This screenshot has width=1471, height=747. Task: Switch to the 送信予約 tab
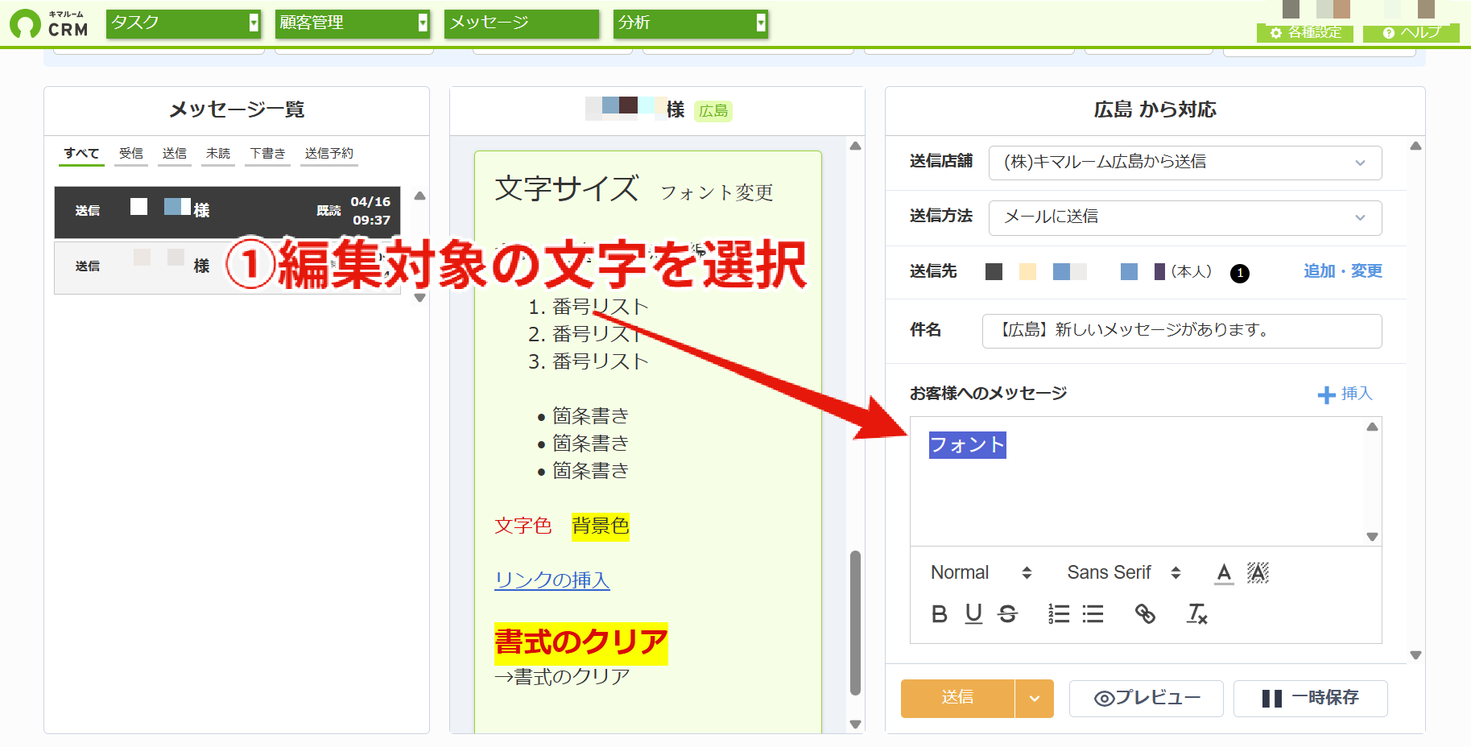328,154
